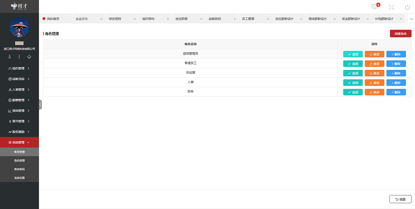Viewport: 415px width, 209px height.
Task: Open 账号管理 submenu item
Action: (x=19, y=152)
